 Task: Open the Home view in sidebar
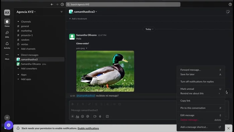tap(7, 23)
